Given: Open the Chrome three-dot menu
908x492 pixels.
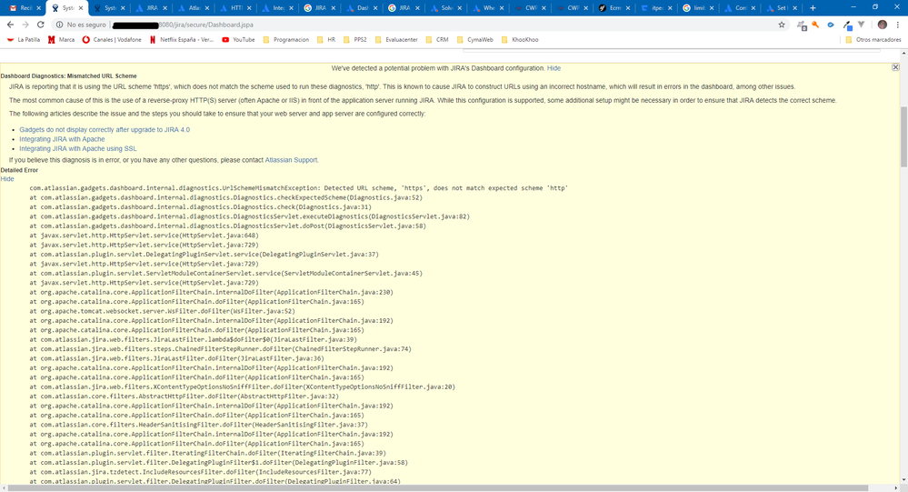Looking at the screenshot, I should [x=898, y=25].
